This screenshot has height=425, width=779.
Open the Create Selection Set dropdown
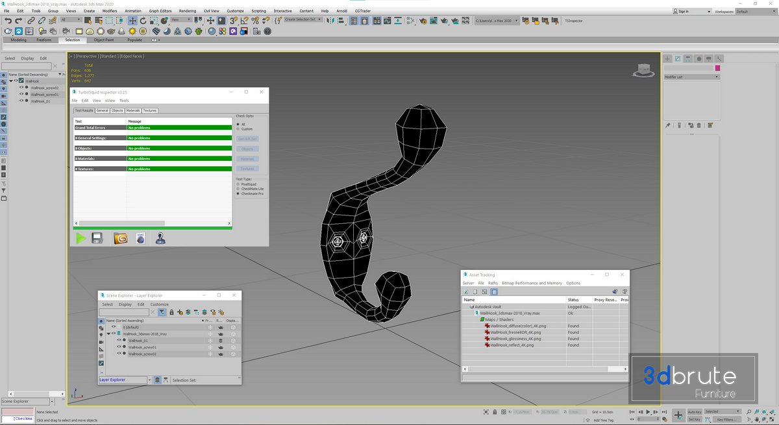(303, 19)
